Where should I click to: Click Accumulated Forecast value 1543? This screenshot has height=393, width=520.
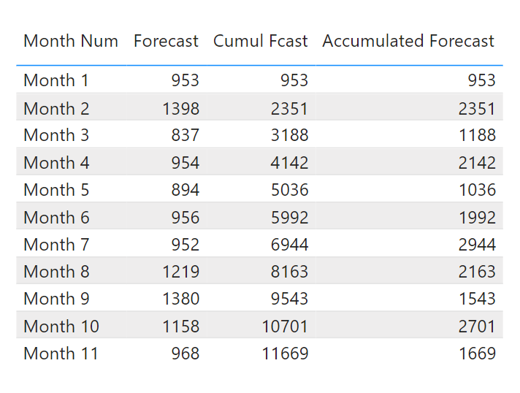[x=477, y=299]
